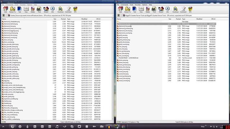Click Comment icon in right WinRAR window
This screenshot has width=230, height=129.
[x=183, y=10]
